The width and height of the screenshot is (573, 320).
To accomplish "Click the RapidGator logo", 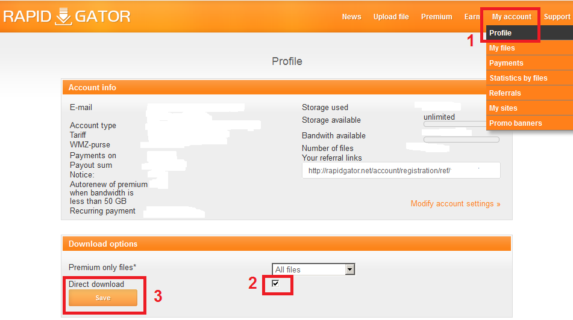I will pyautogui.click(x=67, y=16).
